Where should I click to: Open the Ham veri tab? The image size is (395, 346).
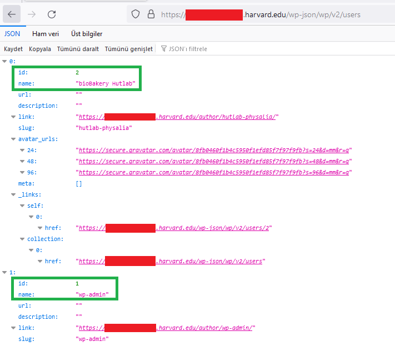click(x=46, y=34)
